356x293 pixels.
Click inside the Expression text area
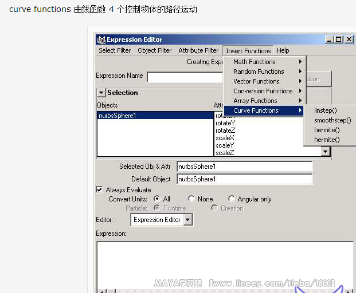click(225, 265)
